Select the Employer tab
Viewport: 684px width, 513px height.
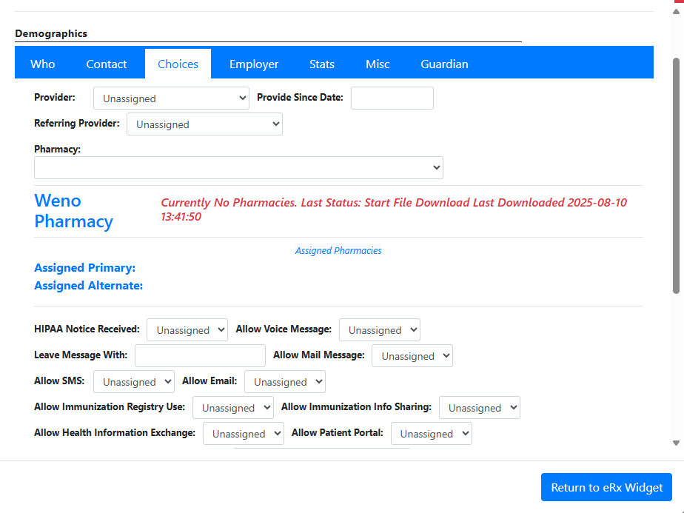pyautogui.click(x=254, y=64)
